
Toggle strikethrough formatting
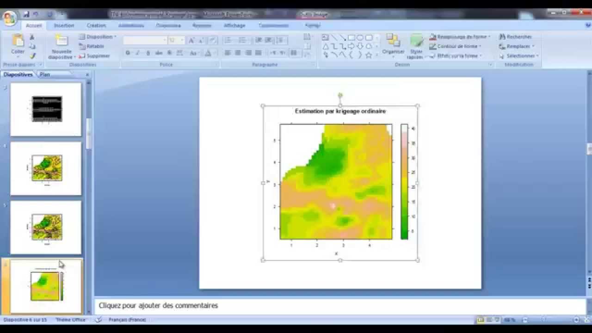point(159,53)
